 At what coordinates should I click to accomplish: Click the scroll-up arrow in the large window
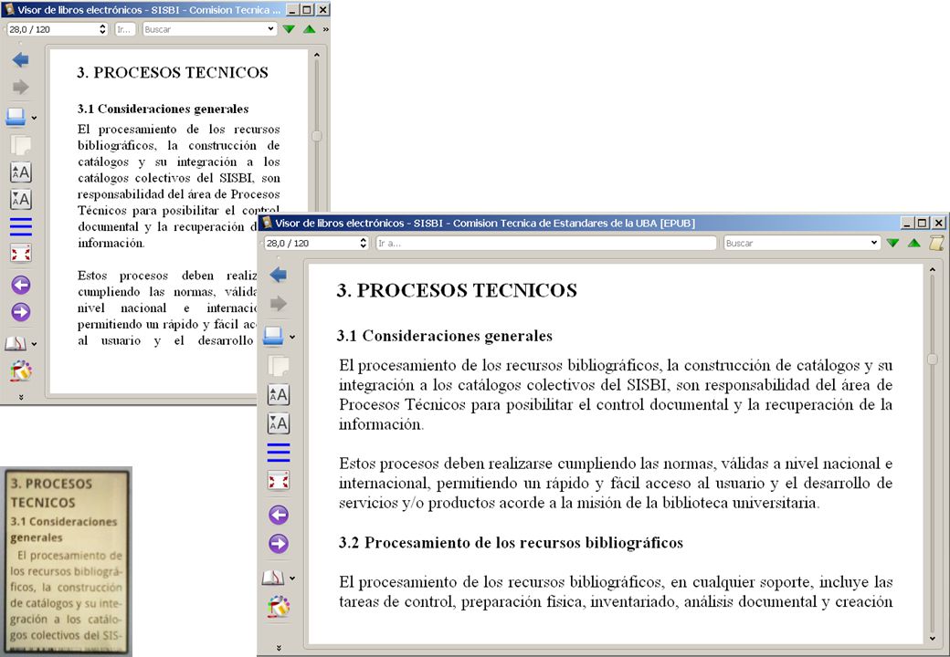click(933, 269)
